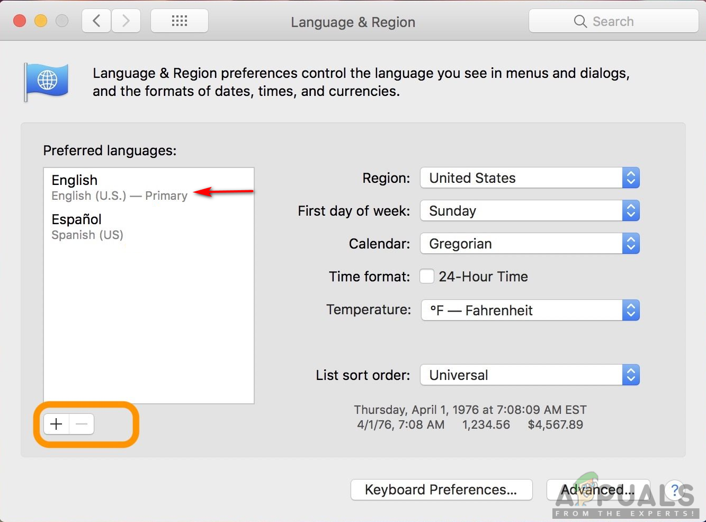Open help with the question mark button
Screen dimensions: 706x522
675,490
